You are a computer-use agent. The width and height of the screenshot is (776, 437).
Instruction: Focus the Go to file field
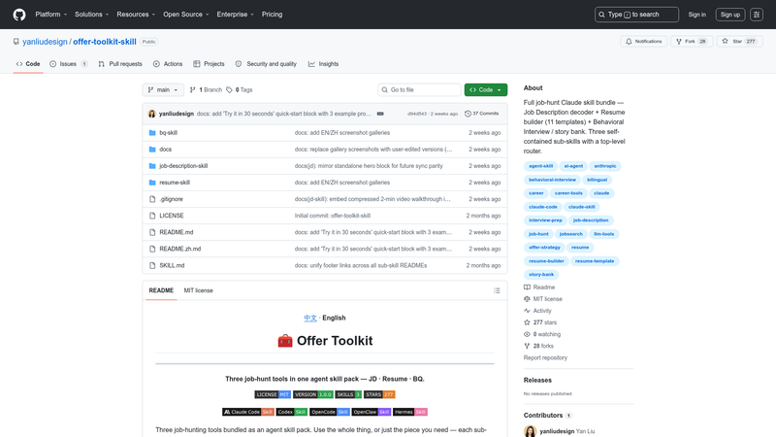pyautogui.click(x=419, y=89)
